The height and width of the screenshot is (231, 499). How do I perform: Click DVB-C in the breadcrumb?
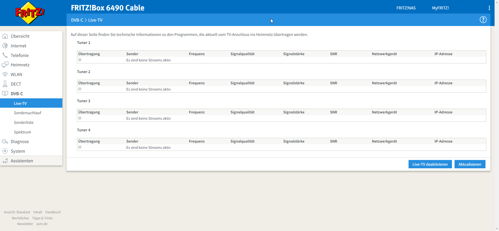77,20
